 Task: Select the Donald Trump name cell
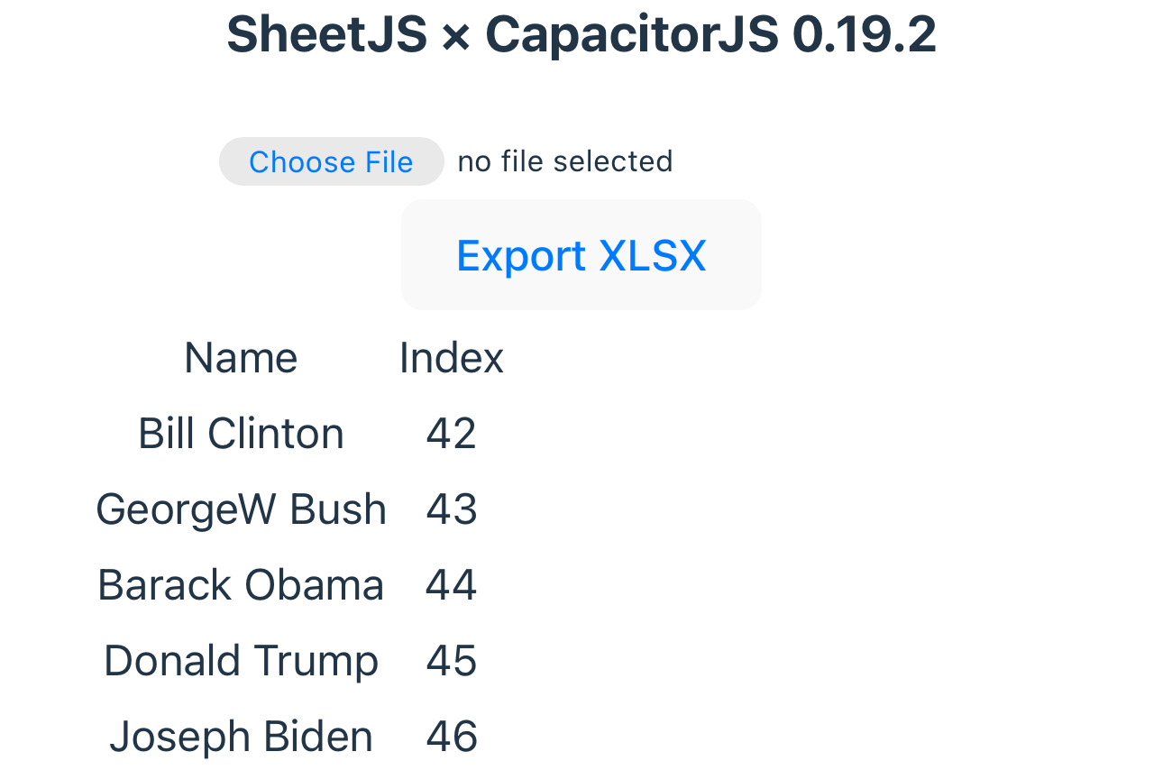[x=241, y=661]
